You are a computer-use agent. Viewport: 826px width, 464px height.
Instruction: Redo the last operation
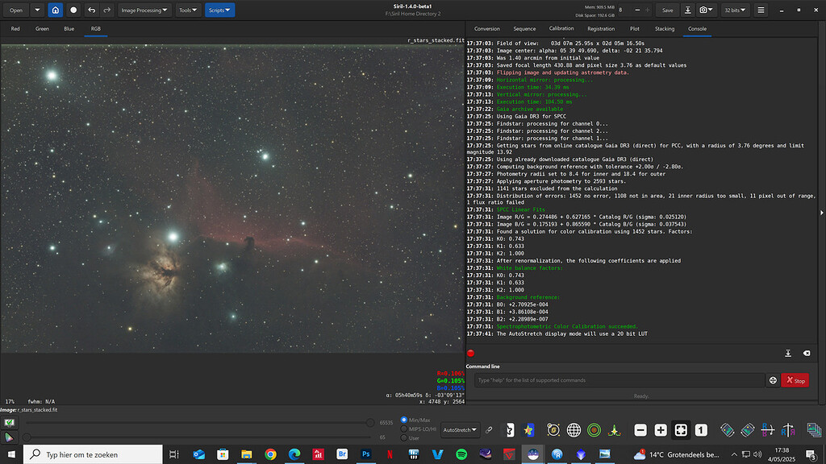coord(106,10)
